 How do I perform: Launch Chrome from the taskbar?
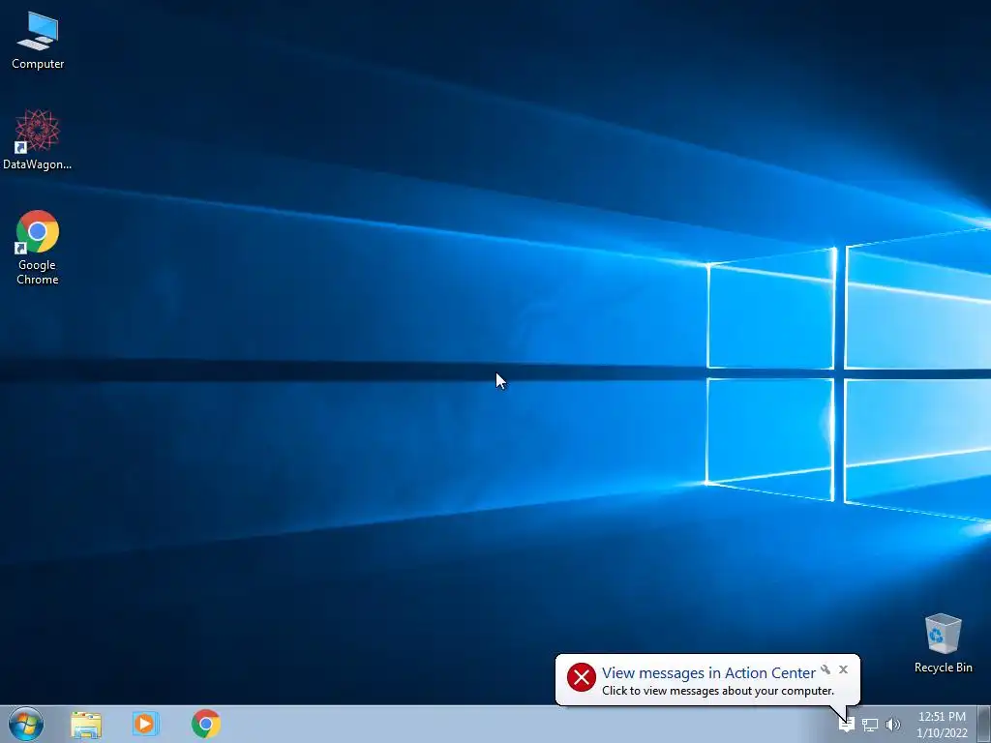[x=206, y=724]
